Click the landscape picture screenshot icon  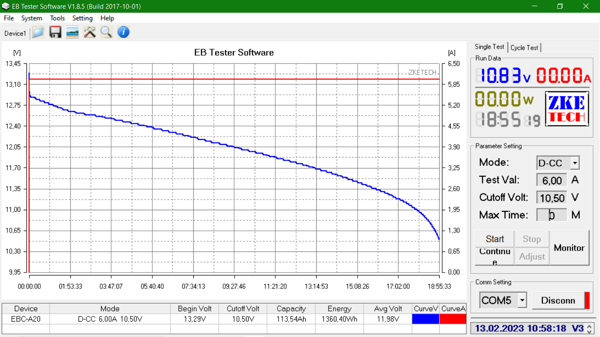click(72, 32)
